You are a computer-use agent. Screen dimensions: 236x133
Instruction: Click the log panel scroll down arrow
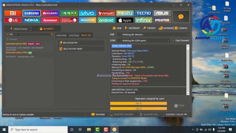click(x=188, y=93)
